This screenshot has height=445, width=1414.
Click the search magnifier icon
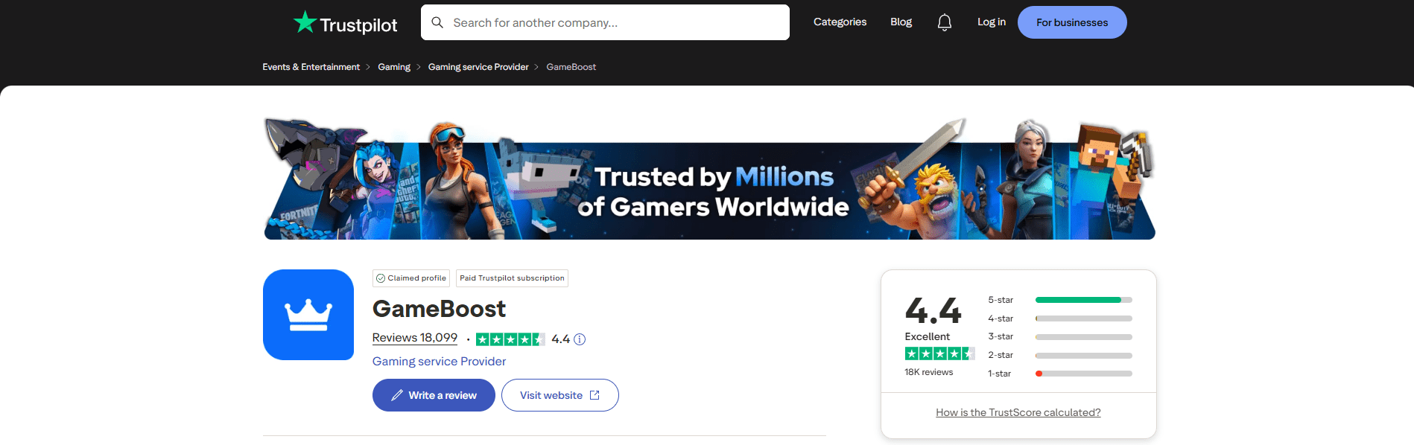437,22
